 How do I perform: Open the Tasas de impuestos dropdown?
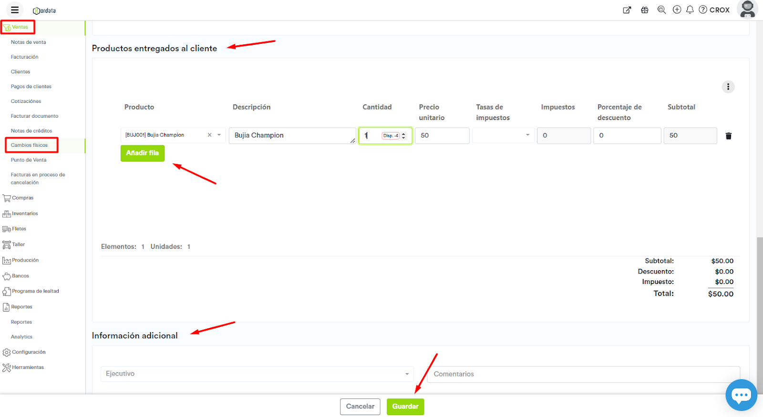point(503,135)
